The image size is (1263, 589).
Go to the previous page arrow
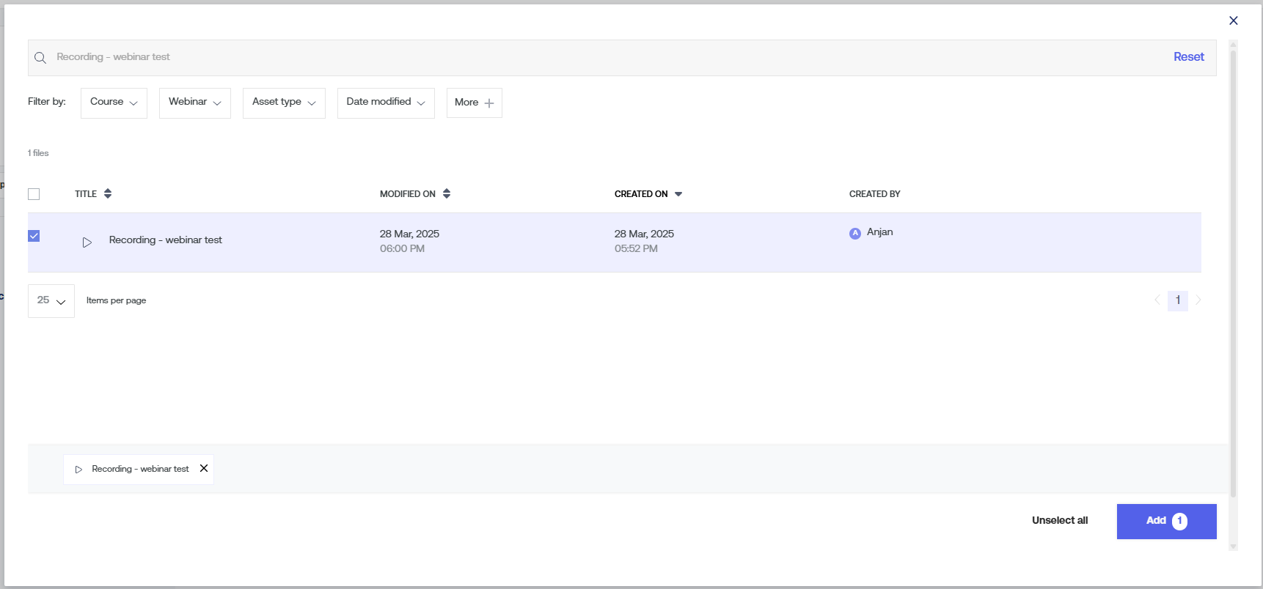(x=1157, y=300)
